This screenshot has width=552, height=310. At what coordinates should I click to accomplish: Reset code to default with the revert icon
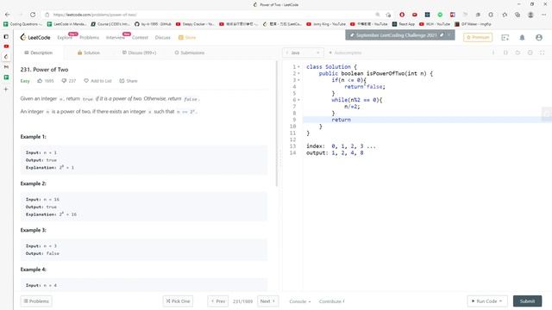coord(517,53)
